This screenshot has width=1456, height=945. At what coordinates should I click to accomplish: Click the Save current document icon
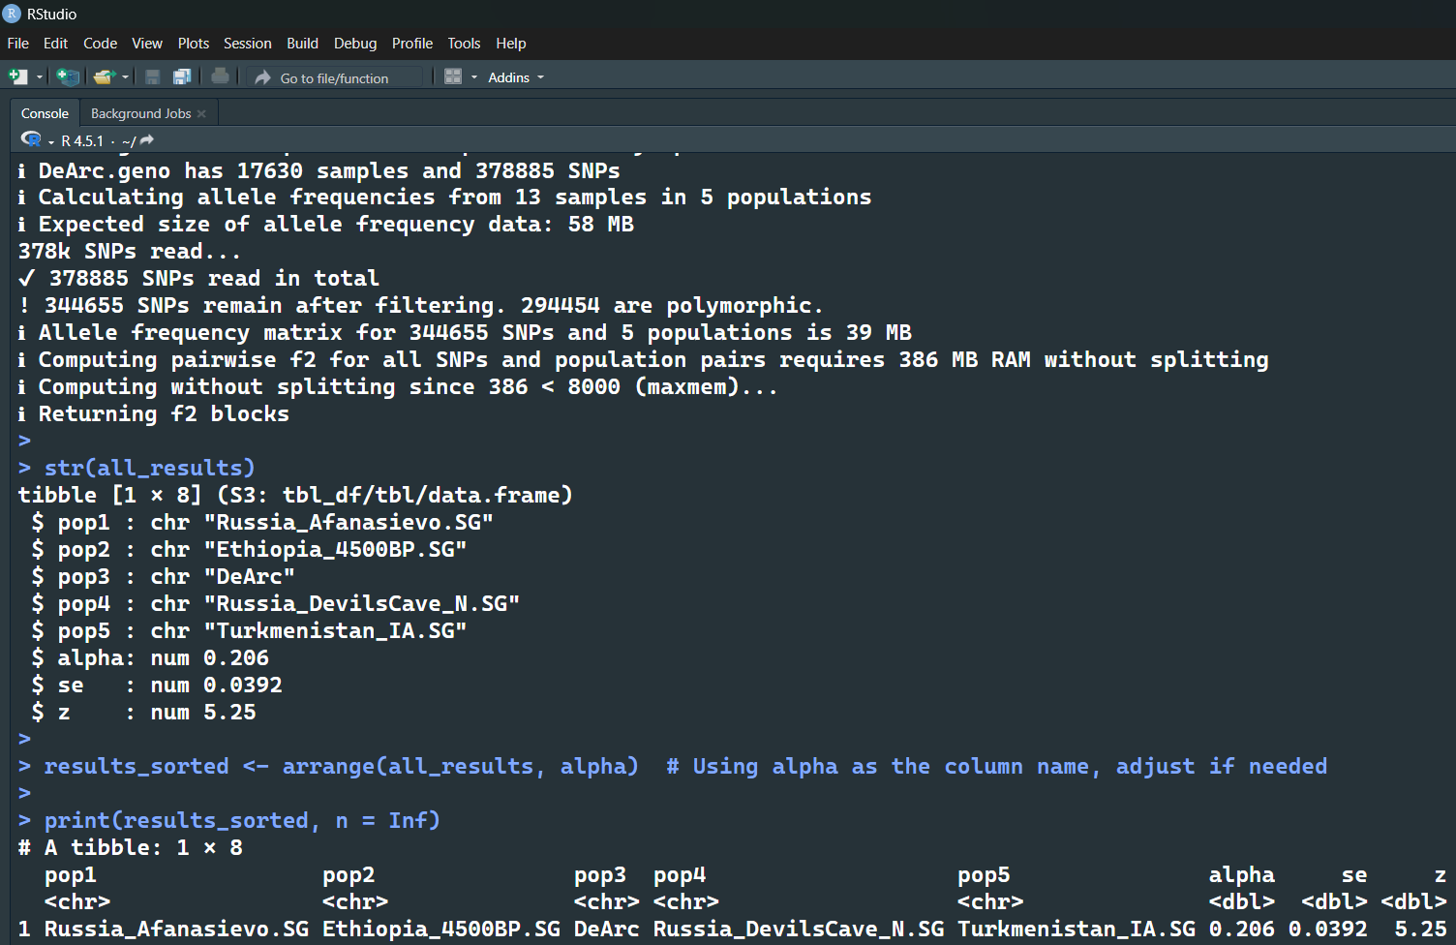point(152,76)
